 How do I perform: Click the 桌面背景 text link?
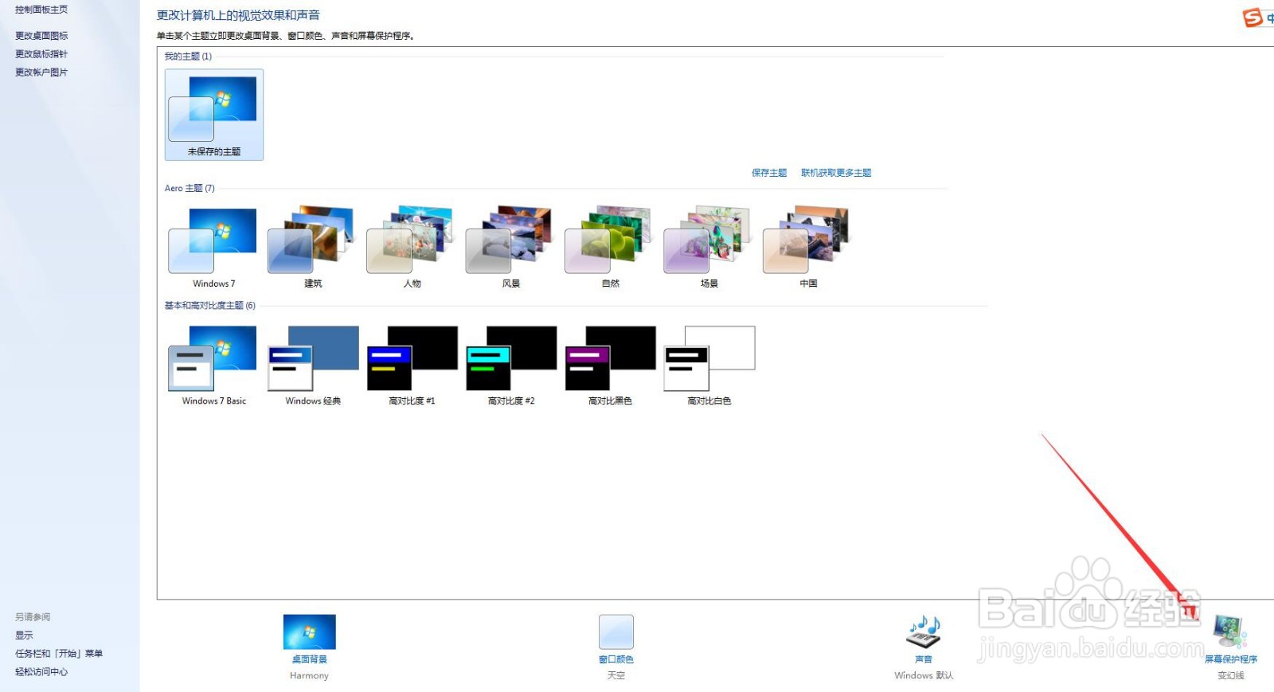coord(309,659)
